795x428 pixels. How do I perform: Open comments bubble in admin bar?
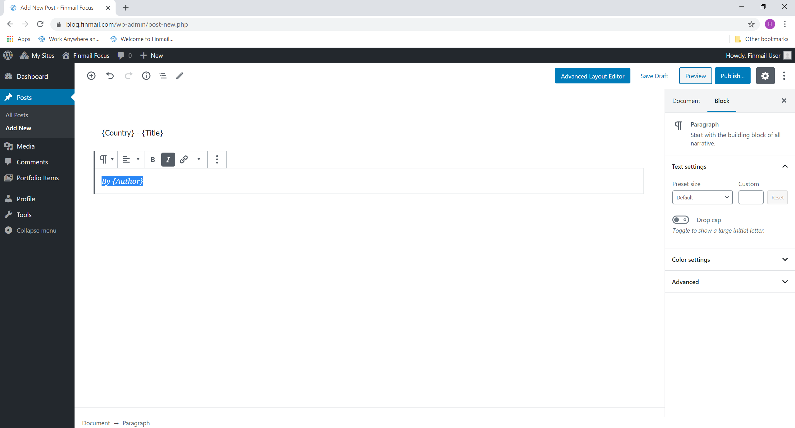(125, 55)
